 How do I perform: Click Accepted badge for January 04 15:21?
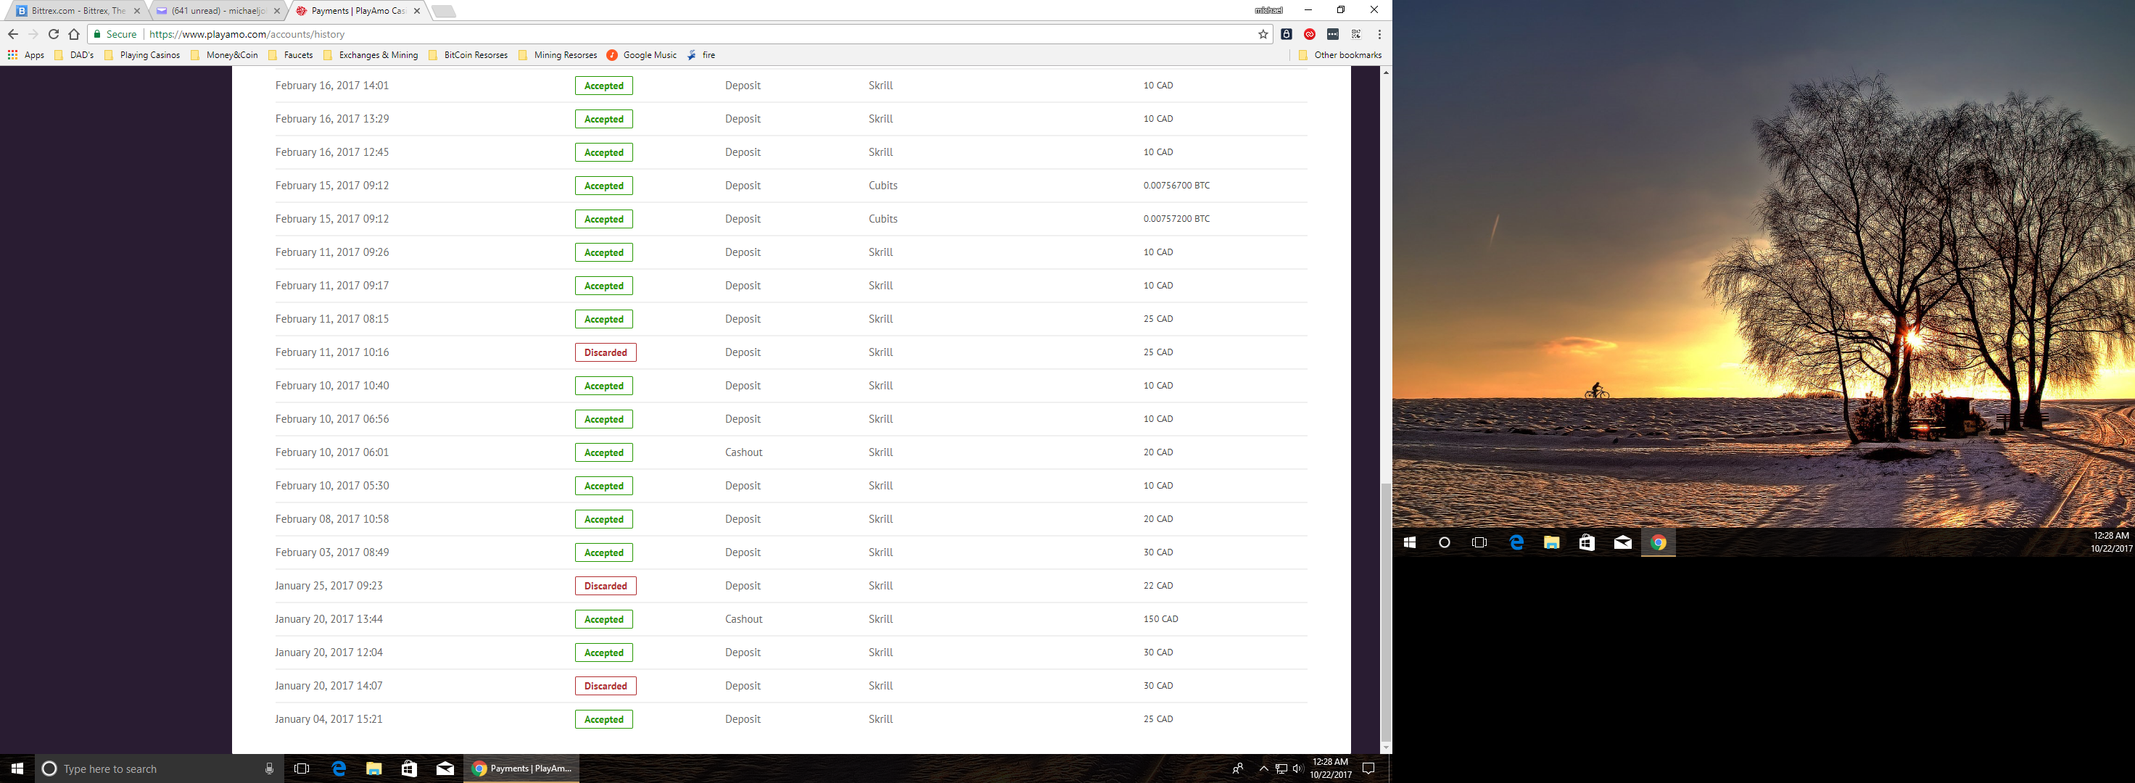(604, 719)
